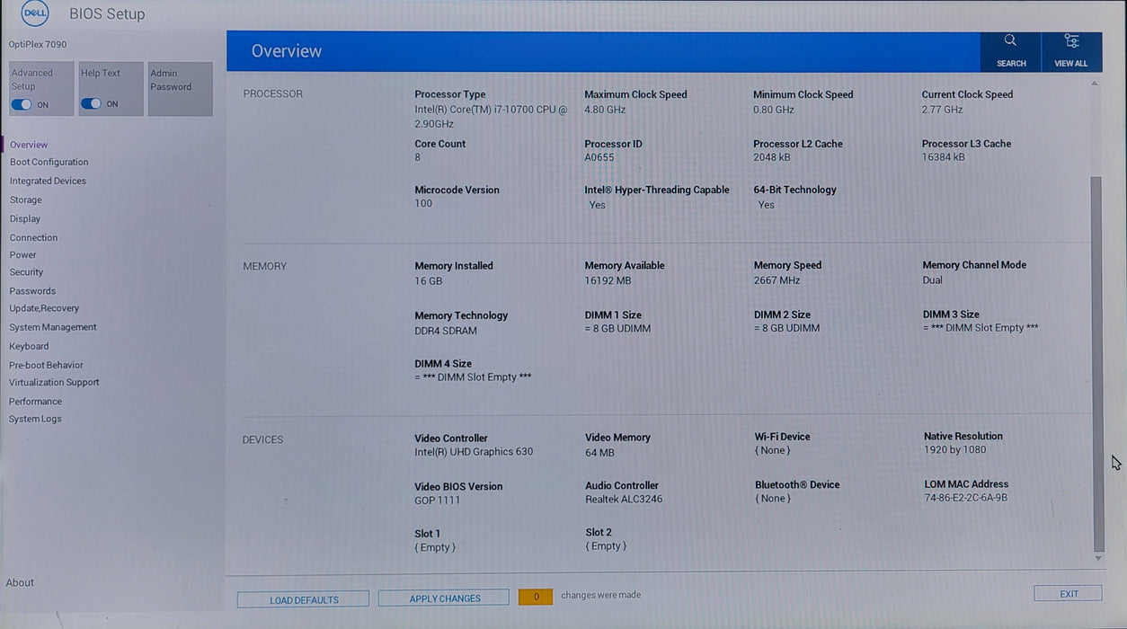Click the Load Defaults button

pos(304,599)
